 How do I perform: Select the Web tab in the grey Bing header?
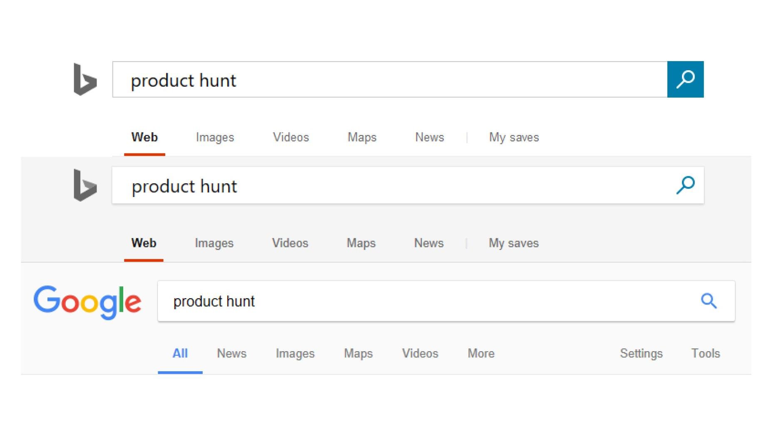click(144, 243)
